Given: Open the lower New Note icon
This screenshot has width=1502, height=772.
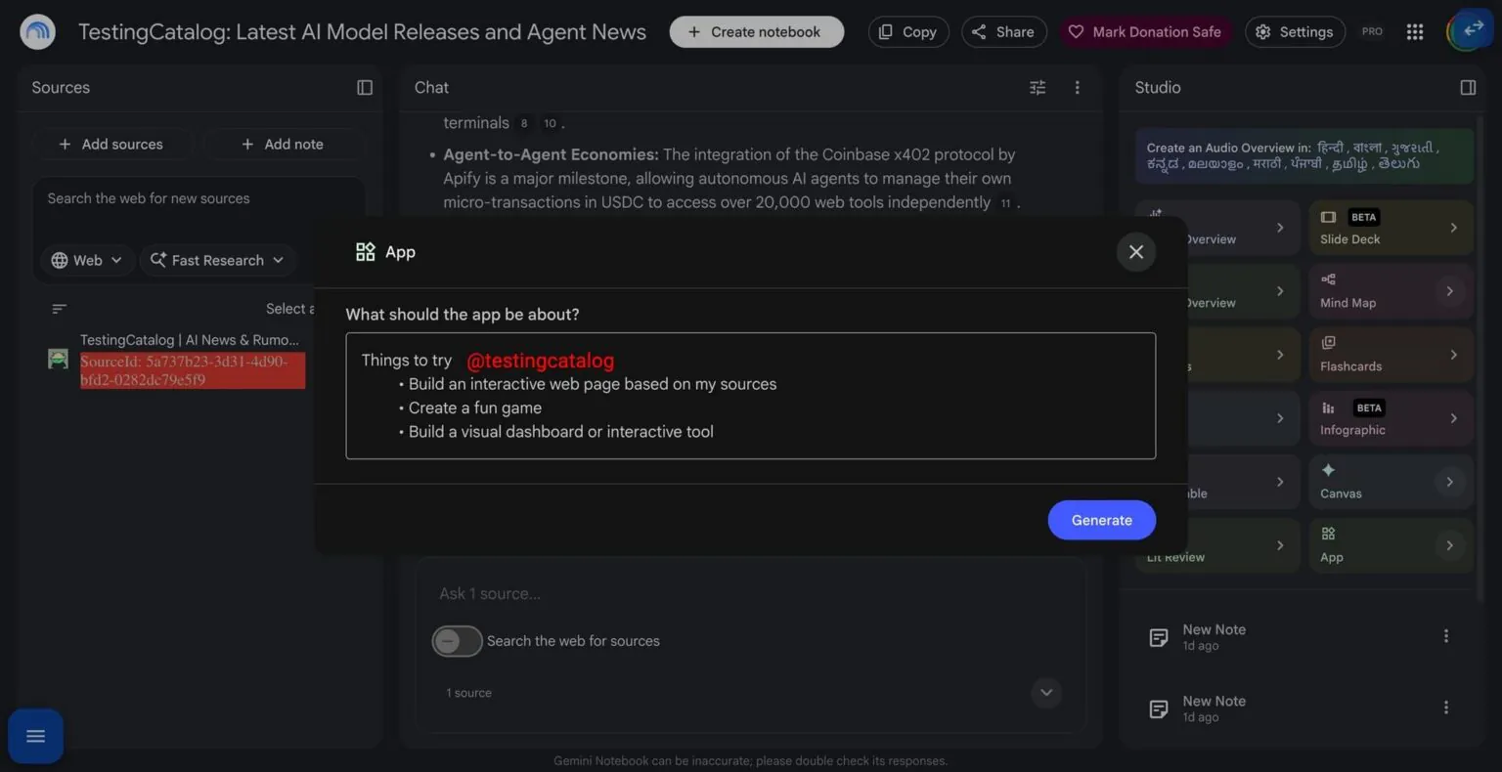Looking at the screenshot, I should click(1159, 709).
